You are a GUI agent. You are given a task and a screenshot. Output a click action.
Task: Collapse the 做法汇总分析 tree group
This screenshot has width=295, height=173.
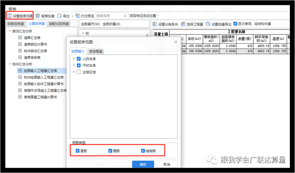pyautogui.click(x=10, y=31)
